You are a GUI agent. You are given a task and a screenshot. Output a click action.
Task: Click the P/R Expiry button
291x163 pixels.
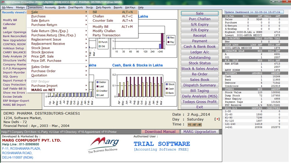(200, 30)
